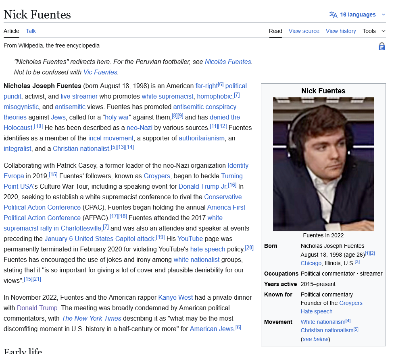Image resolution: width=394 pixels, height=354 pixels.
Task: Open the misogynistic link
Action: coord(21,107)
